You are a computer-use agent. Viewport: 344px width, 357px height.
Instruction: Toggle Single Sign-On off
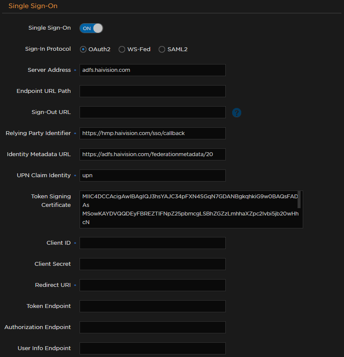click(91, 28)
